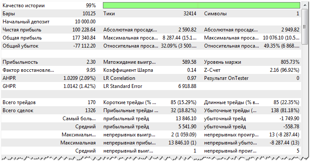The image size is (310, 164).
Task: Select the consecutive wins value 2 (1 059.09)
Action: [184, 135]
